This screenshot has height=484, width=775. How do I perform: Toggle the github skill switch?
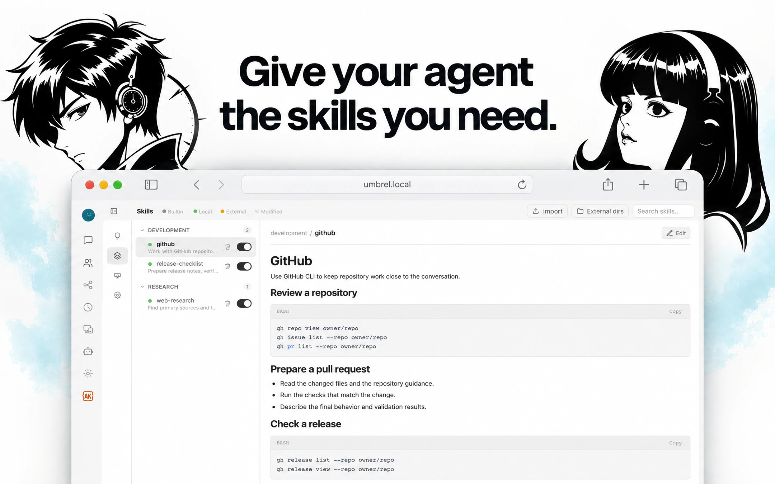point(244,247)
